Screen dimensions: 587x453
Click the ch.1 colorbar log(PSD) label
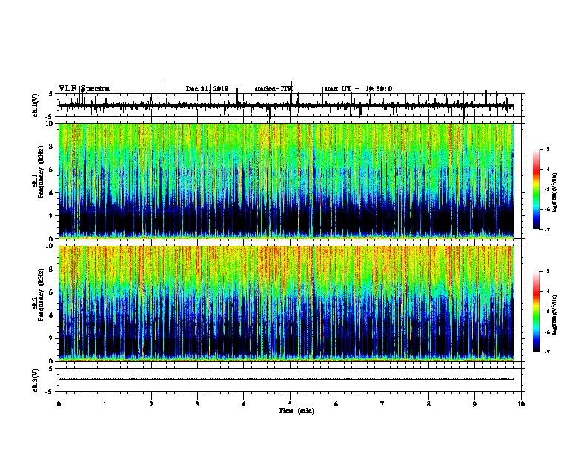click(555, 192)
